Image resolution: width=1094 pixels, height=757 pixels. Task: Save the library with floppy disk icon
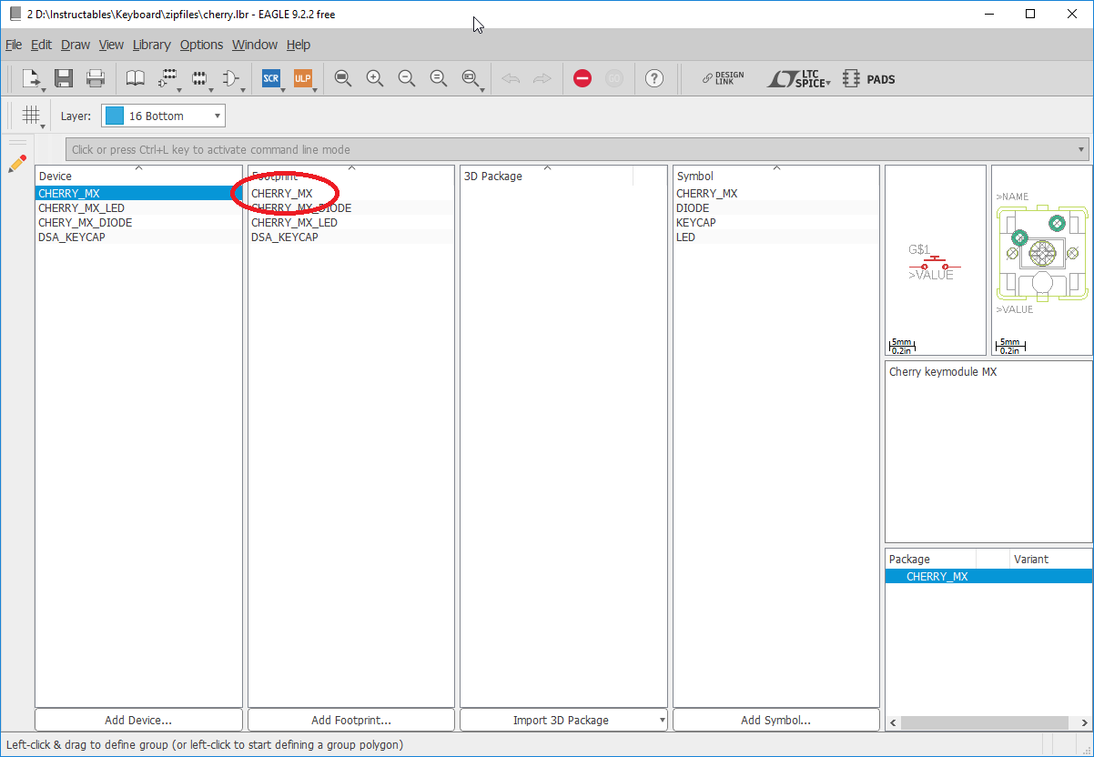[x=63, y=78]
